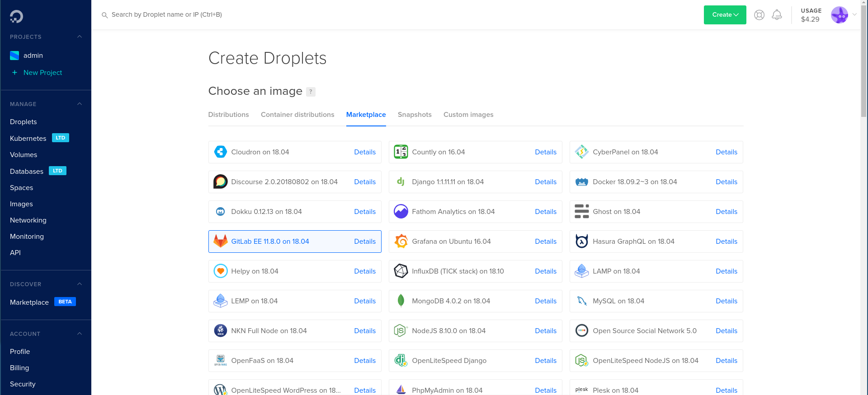Click the admin project icon

[x=14, y=56]
